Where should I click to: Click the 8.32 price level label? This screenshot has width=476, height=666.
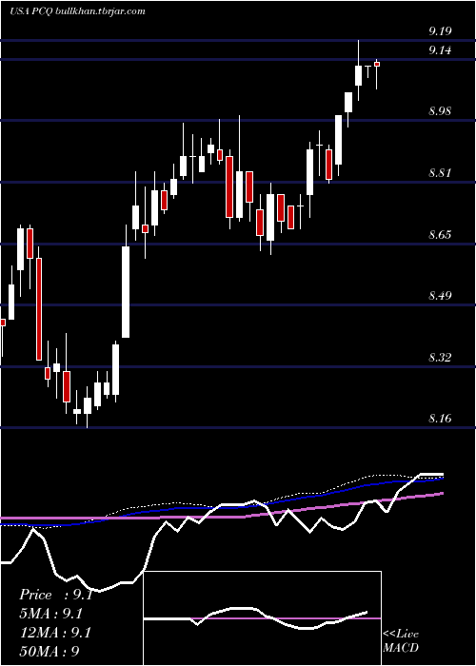[440, 357]
